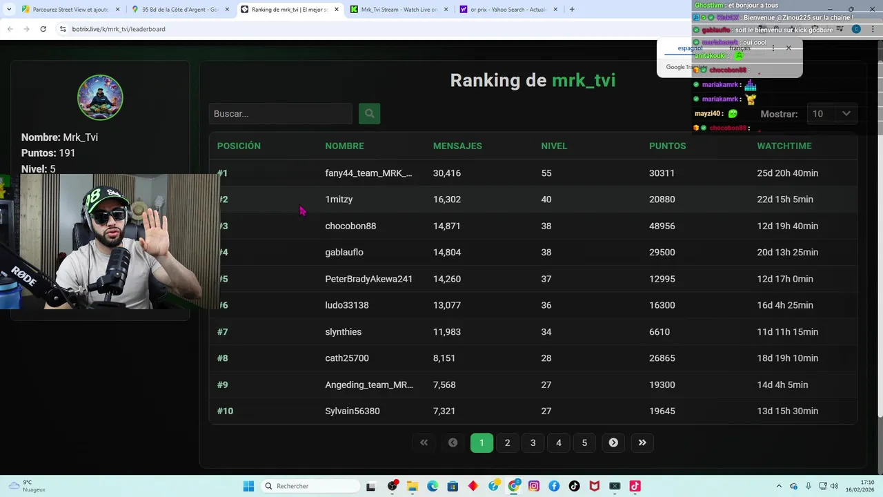Open Facebook from taskbar

pos(554,486)
